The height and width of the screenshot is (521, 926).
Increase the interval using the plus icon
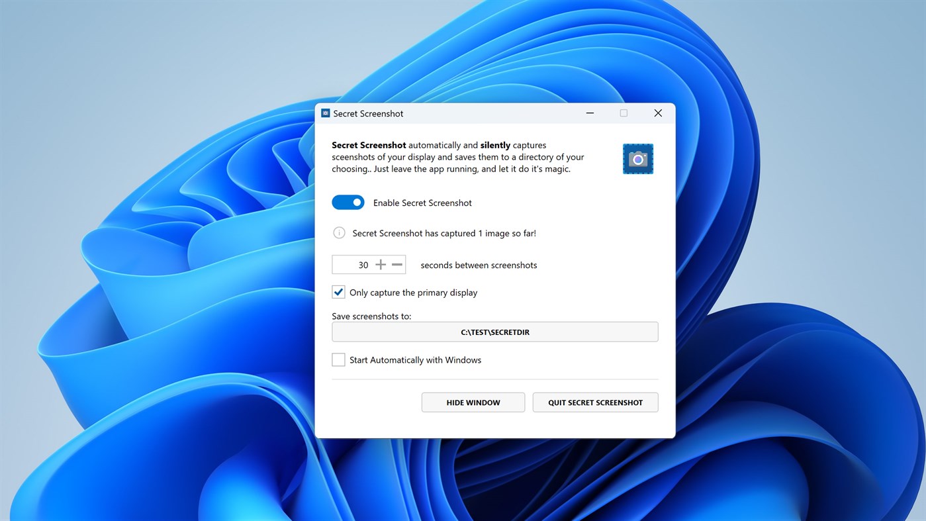click(381, 263)
